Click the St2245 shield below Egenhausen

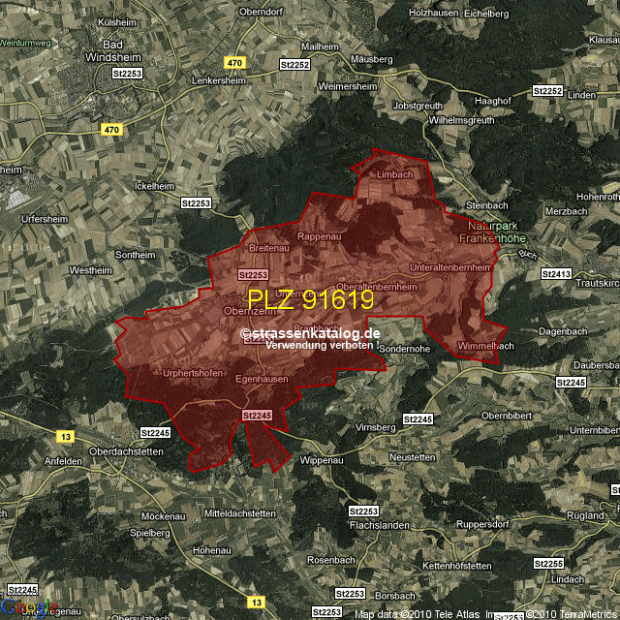257,415
